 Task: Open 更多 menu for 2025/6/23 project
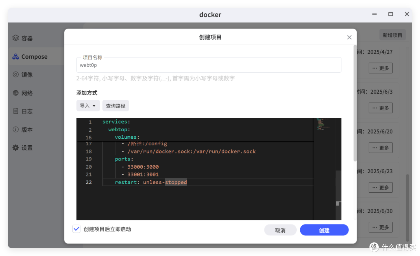(x=381, y=187)
